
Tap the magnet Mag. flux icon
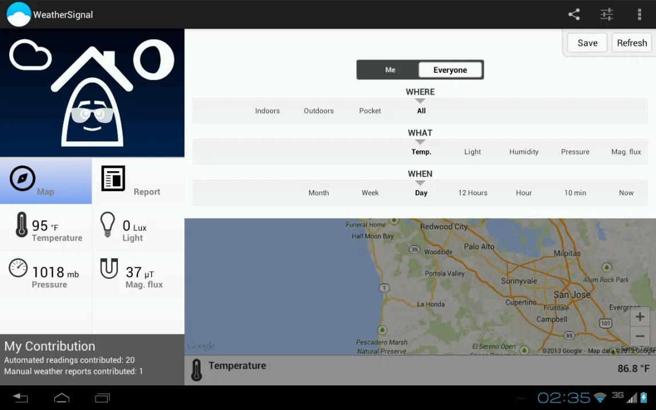109,268
